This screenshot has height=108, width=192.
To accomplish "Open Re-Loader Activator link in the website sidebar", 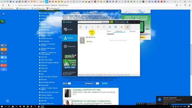I will [x=47, y=13].
